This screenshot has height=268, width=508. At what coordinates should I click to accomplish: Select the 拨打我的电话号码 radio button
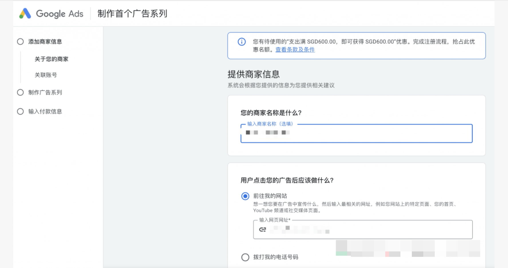245,257
